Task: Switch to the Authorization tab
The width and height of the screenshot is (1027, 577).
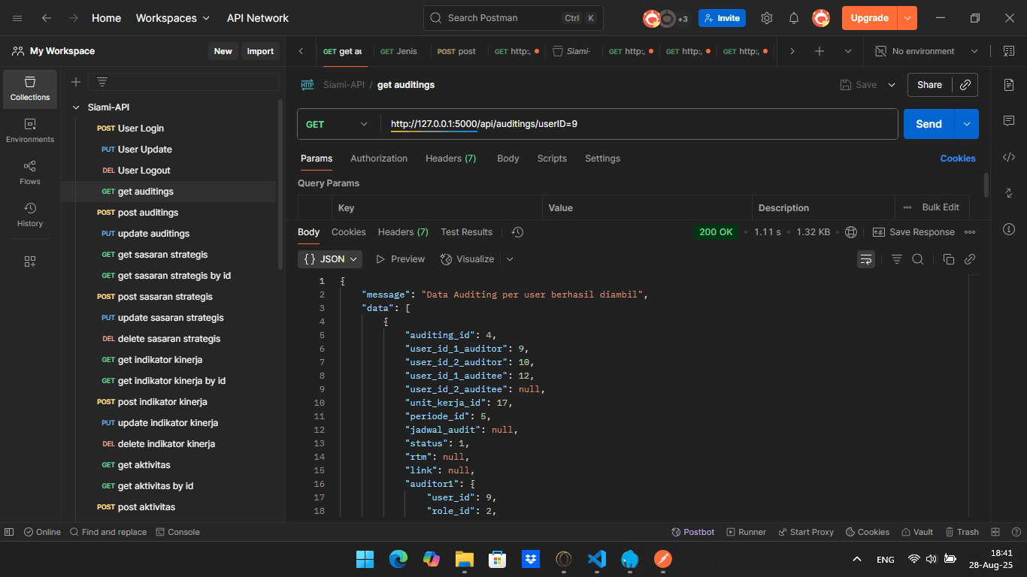Action: click(379, 159)
